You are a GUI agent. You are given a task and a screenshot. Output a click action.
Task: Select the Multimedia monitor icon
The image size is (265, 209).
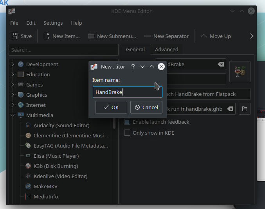point(21,115)
